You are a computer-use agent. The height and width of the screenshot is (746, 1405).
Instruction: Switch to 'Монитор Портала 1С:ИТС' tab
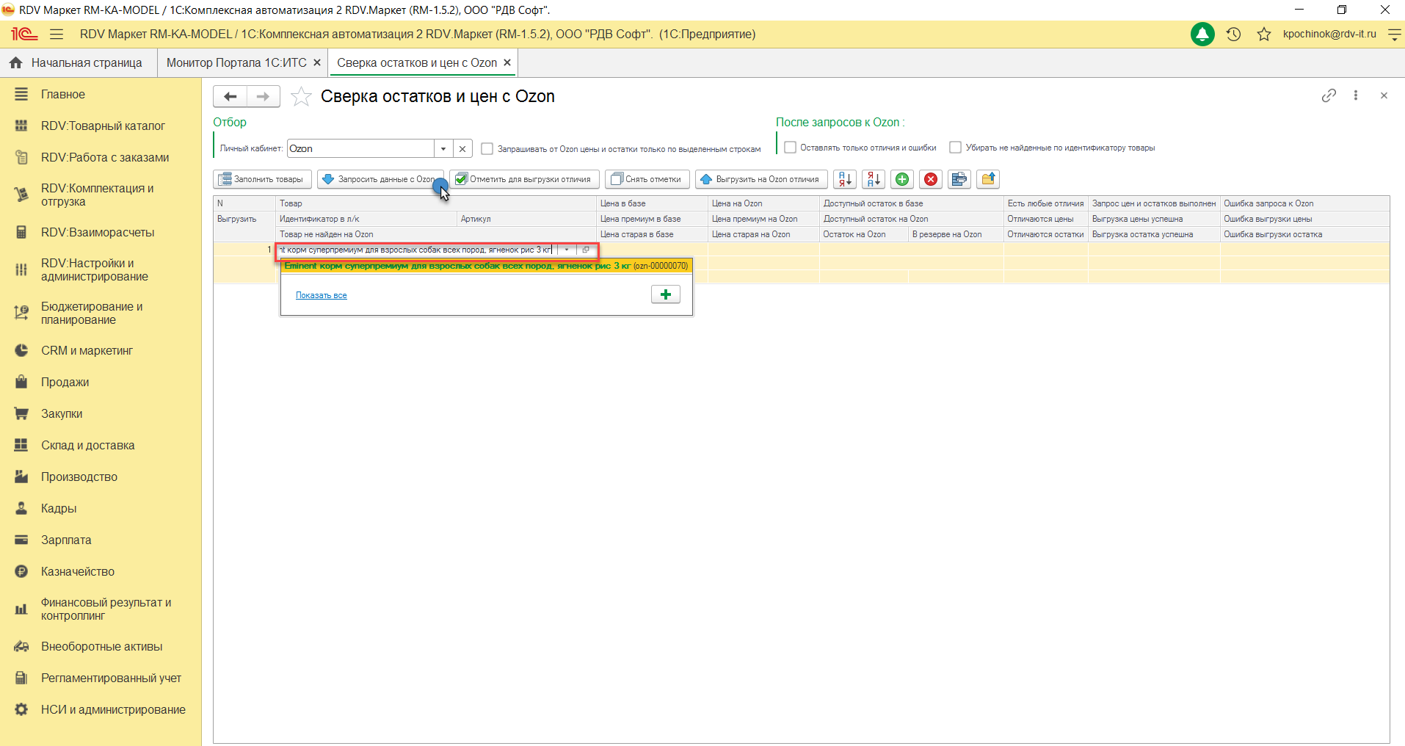pos(236,63)
